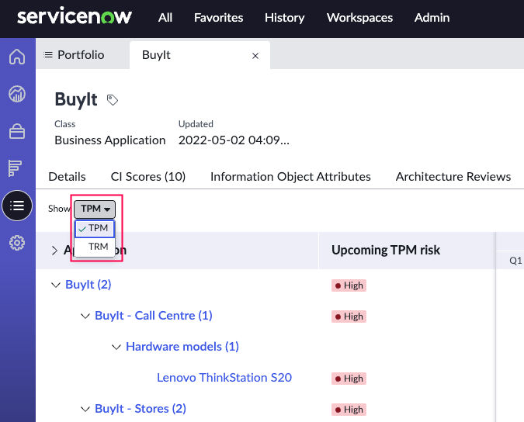This screenshot has height=422, width=524.
Task: Open the History menu
Action: point(284,17)
